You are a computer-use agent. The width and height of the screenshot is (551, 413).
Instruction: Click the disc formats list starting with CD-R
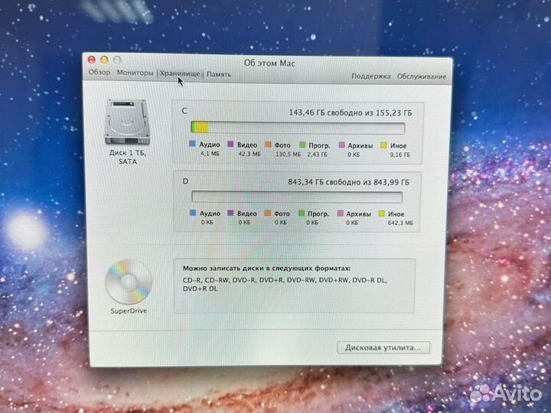[x=285, y=285]
